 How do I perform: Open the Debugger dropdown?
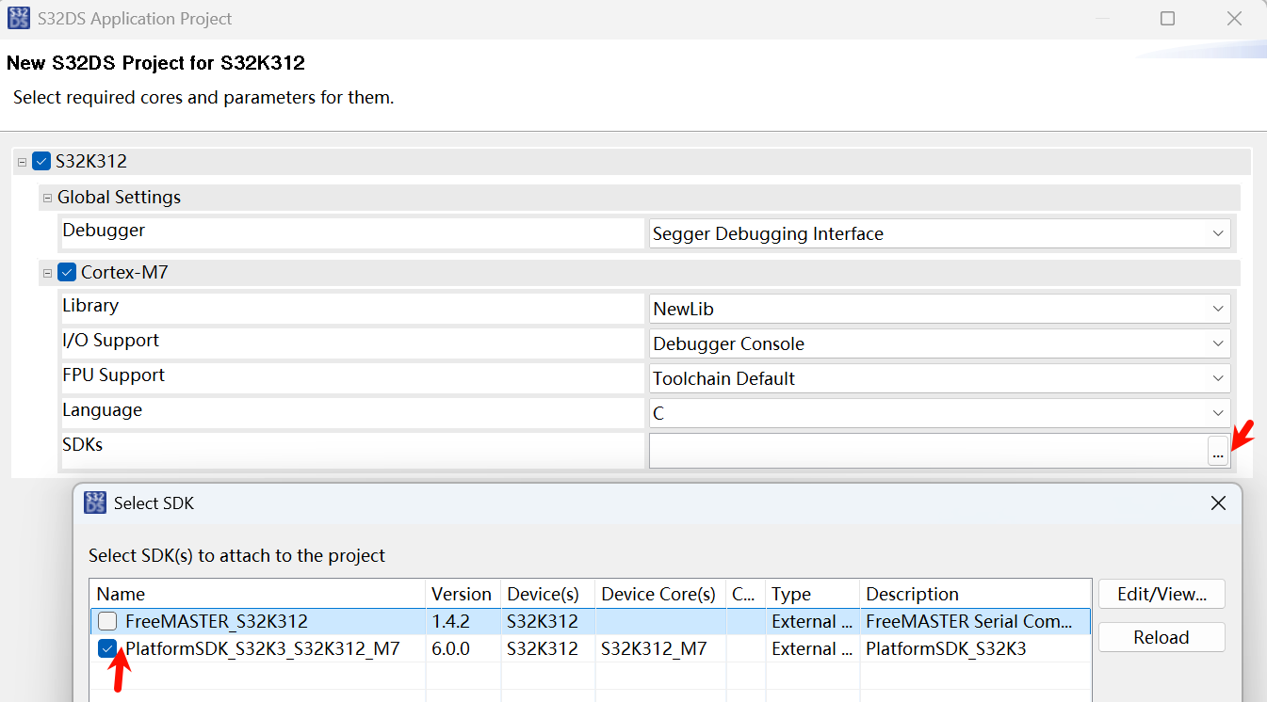coord(1218,233)
